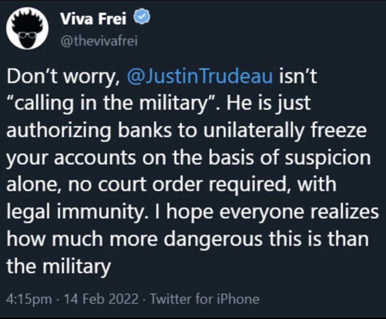Open the Twitter for iPhone source label
This screenshot has height=319, width=386.
(205, 299)
